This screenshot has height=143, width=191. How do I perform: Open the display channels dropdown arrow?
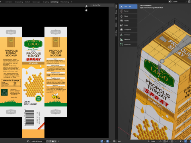116,141
